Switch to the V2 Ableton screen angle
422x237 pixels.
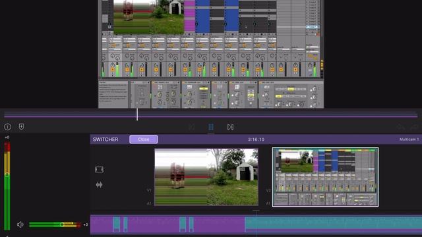pyautogui.click(x=325, y=177)
